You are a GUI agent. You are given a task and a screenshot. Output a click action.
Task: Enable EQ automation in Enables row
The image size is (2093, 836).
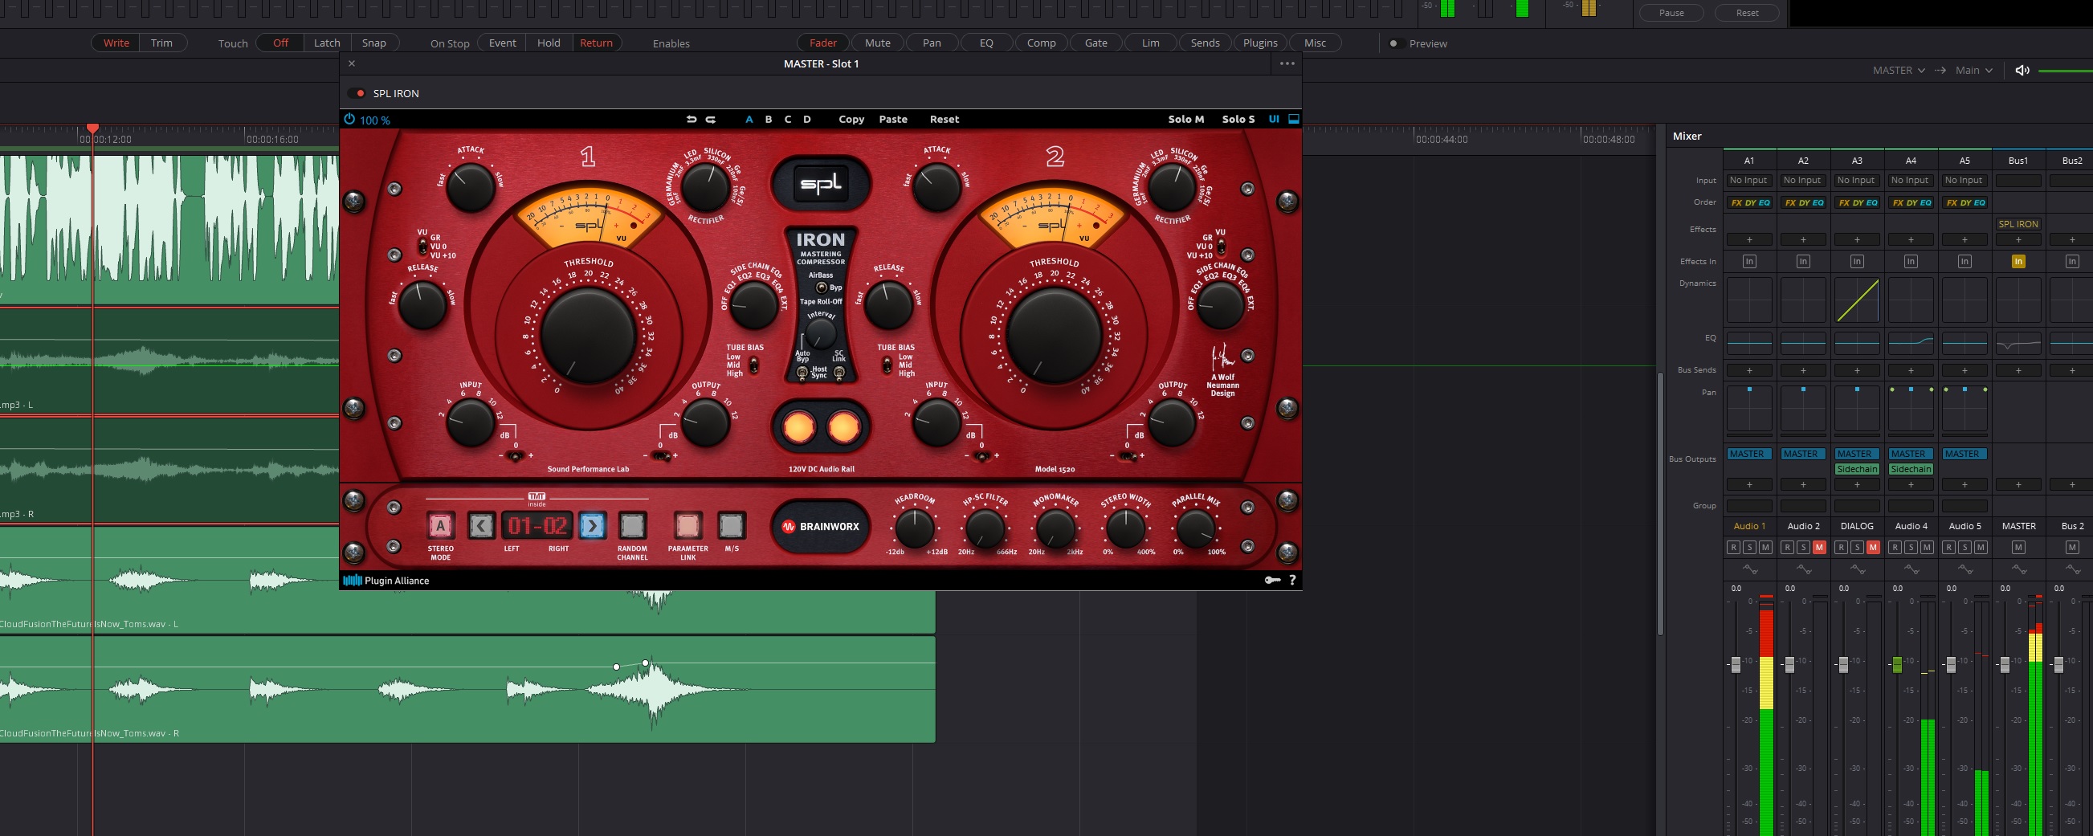point(986,43)
